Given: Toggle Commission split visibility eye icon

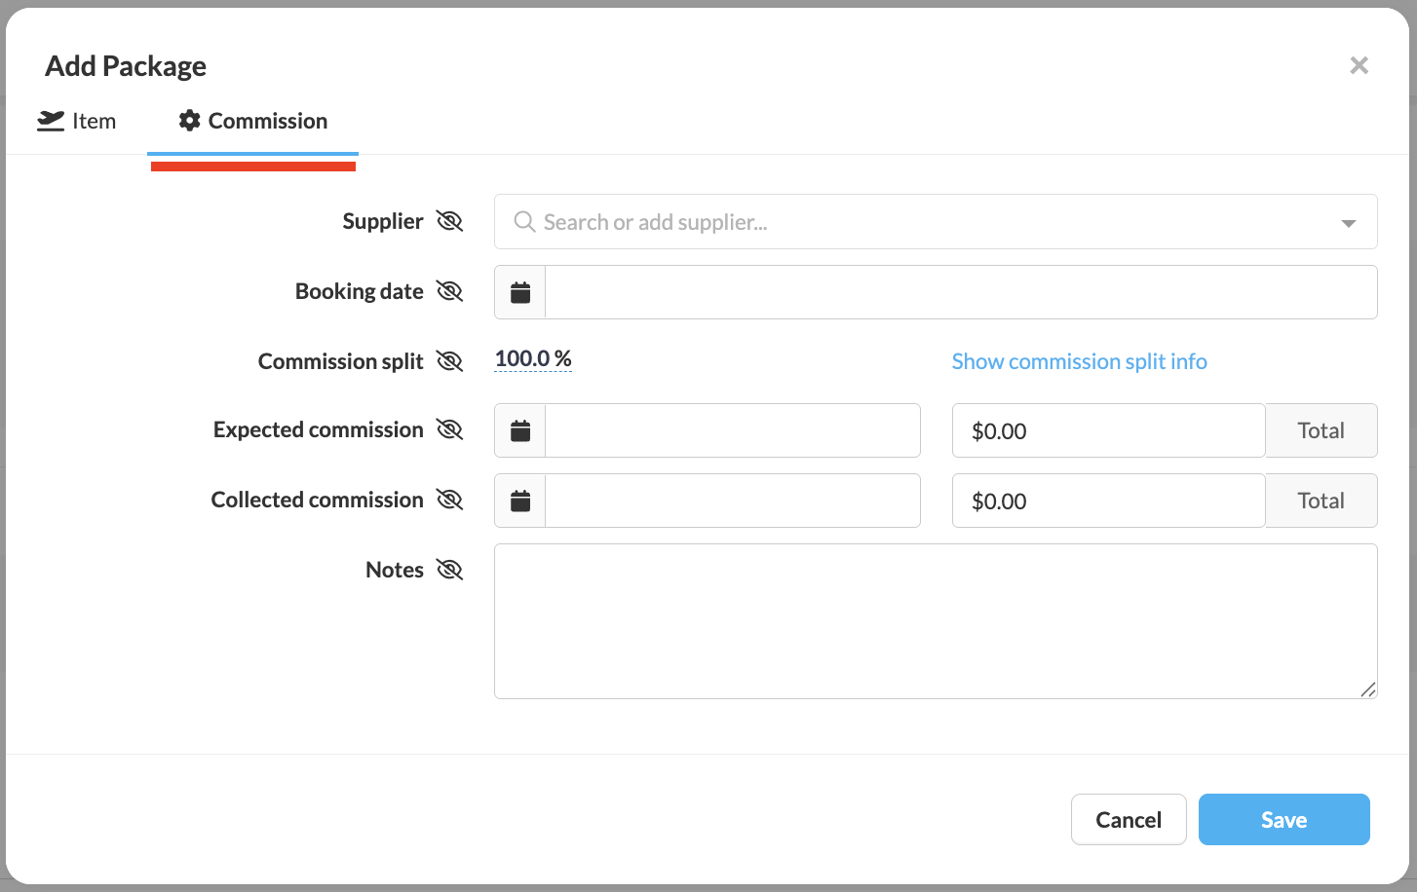Looking at the screenshot, I should [449, 361].
